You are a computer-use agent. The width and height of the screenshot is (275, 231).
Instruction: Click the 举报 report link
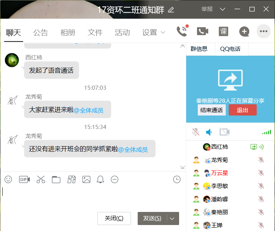[207, 9]
